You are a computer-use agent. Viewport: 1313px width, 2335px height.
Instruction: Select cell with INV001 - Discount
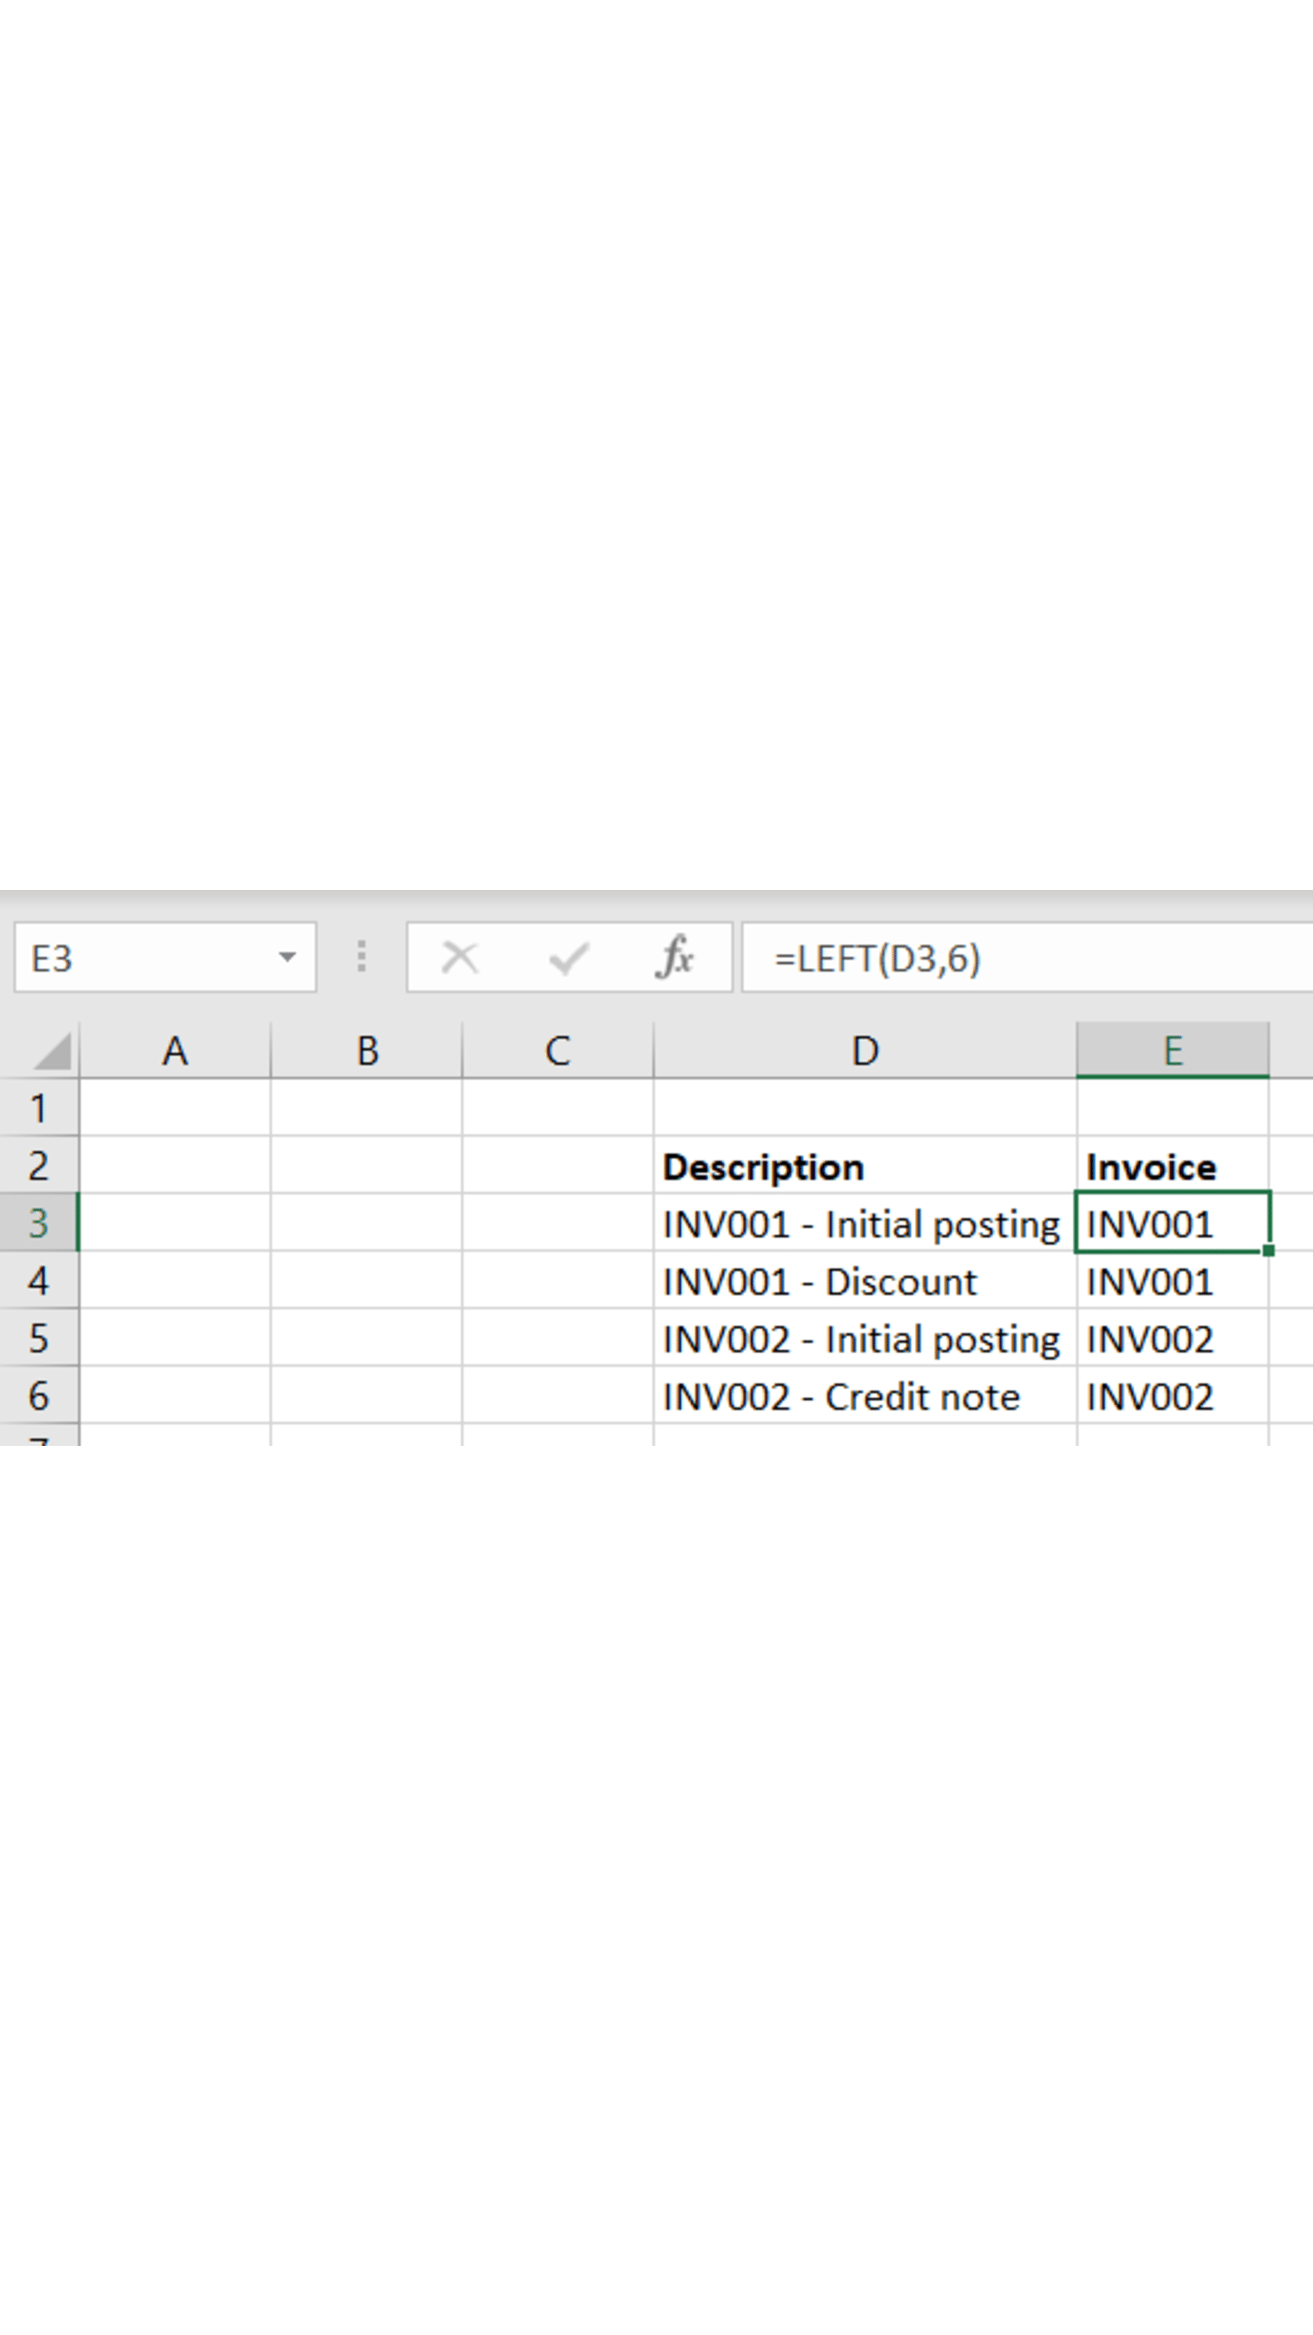[x=864, y=1281]
